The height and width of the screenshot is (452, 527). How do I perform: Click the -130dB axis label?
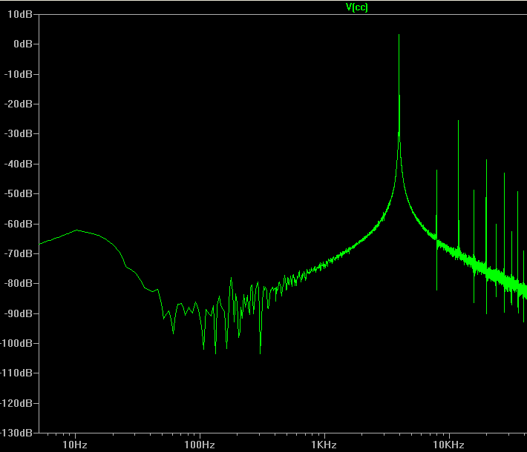[x=16, y=433]
